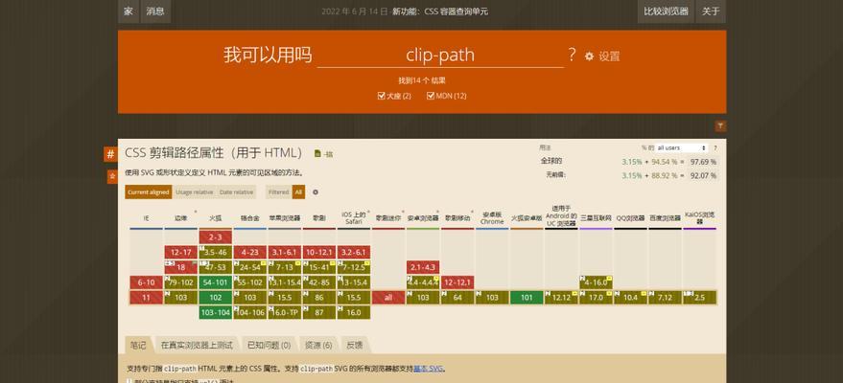Click the 歌剧迷你 column header

[x=388, y=218]
